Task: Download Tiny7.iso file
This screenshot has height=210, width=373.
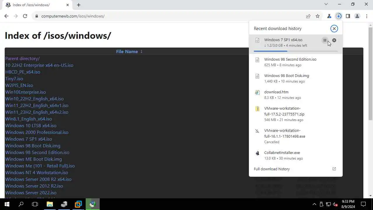Action: [x=14, y=78]
